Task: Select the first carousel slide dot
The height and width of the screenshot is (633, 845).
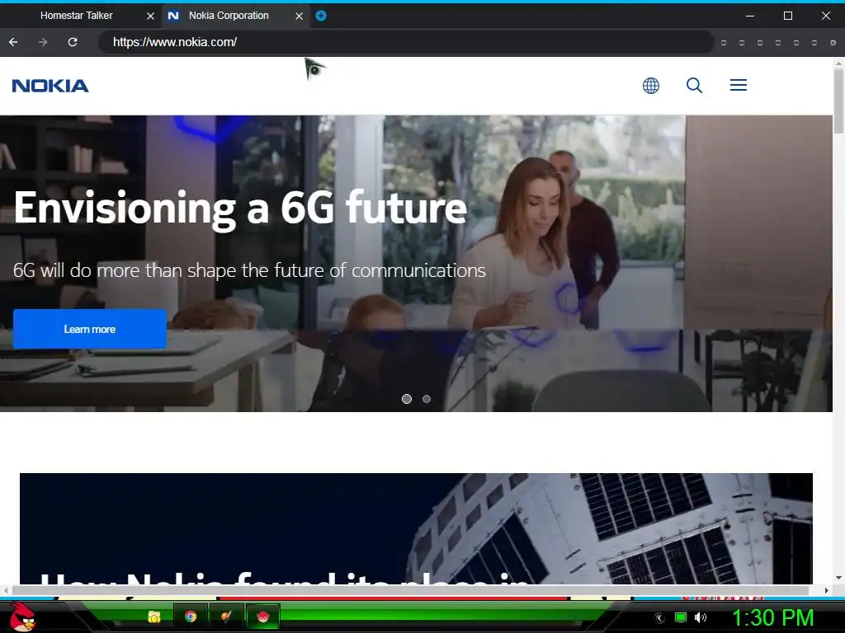Action: pyautogui.click(x=407, y=399)
